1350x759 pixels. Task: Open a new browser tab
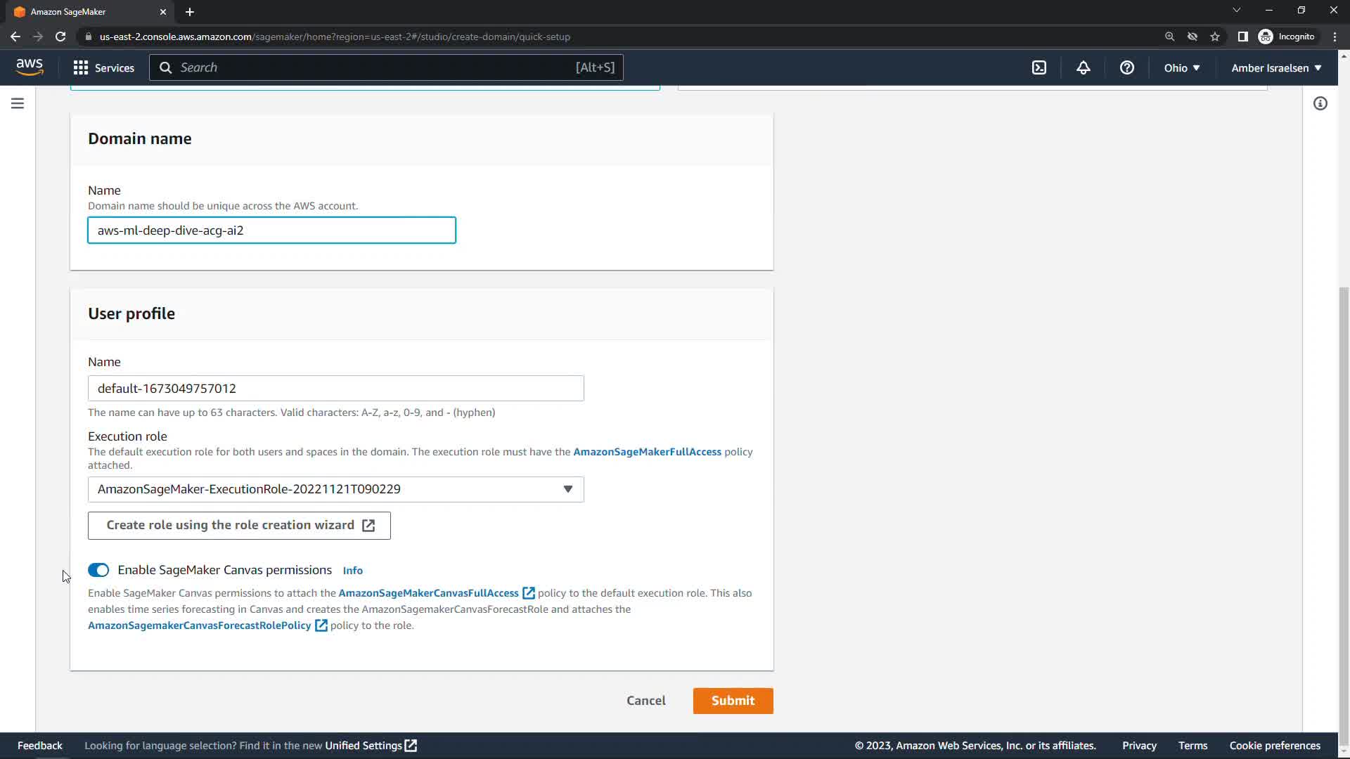pos(189,11)
